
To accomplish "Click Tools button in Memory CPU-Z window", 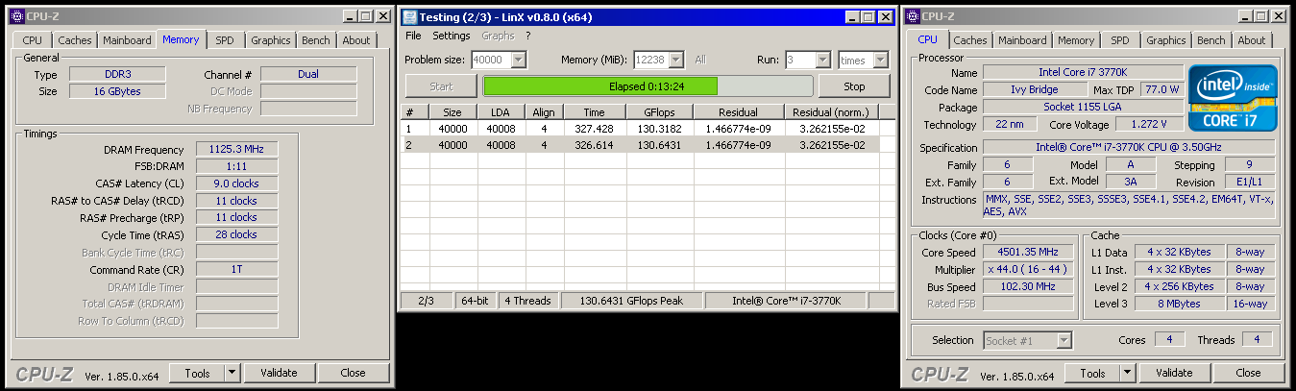I will [x=198, y=373].
